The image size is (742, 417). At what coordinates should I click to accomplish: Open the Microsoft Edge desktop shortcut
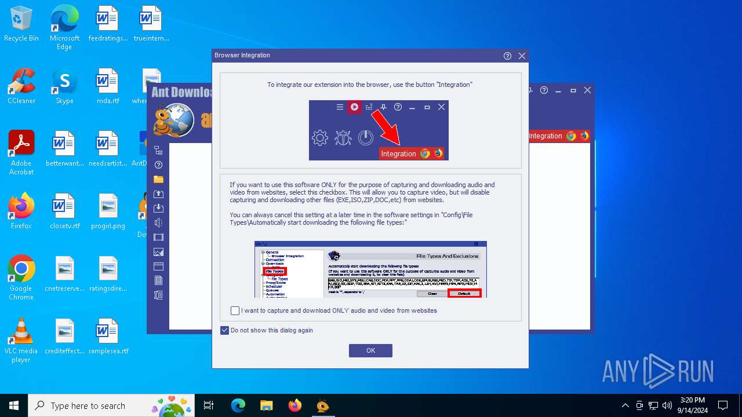(64, 28)
